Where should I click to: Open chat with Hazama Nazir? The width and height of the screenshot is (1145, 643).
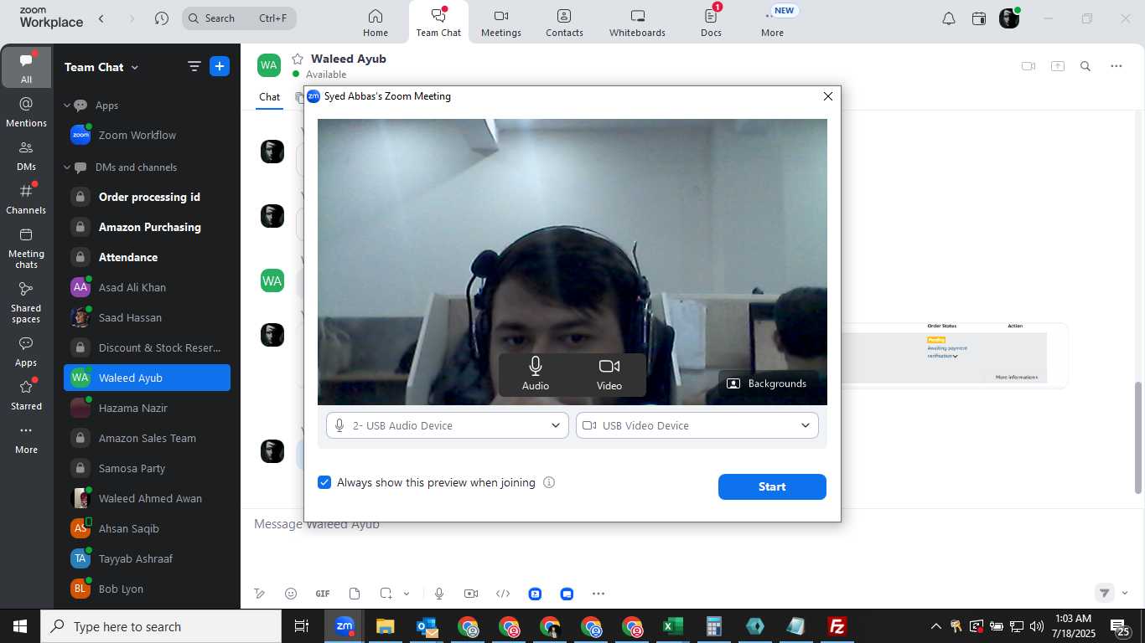point(148,408)
